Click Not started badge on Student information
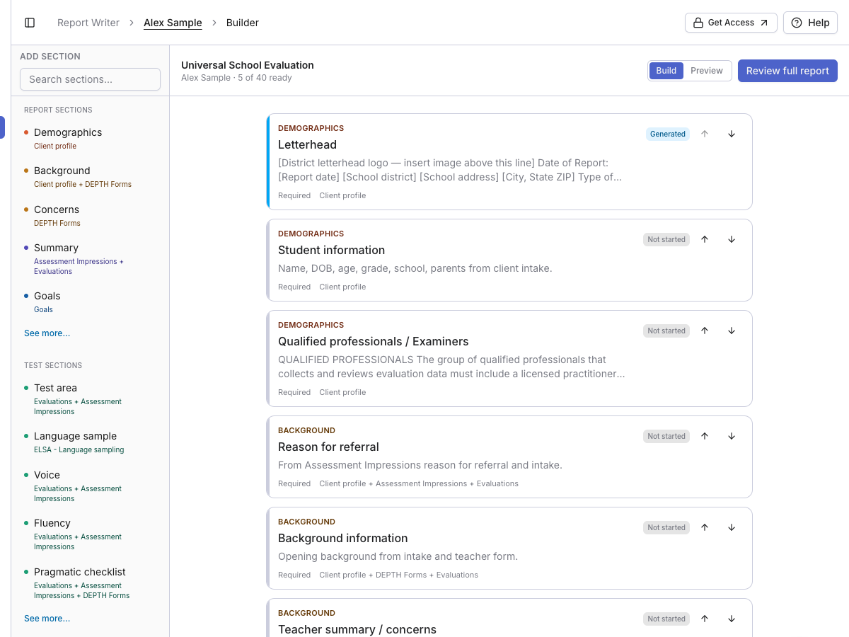 (x=666, y=239)
